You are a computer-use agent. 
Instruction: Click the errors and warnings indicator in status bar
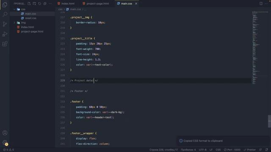[x=8, y=150]
